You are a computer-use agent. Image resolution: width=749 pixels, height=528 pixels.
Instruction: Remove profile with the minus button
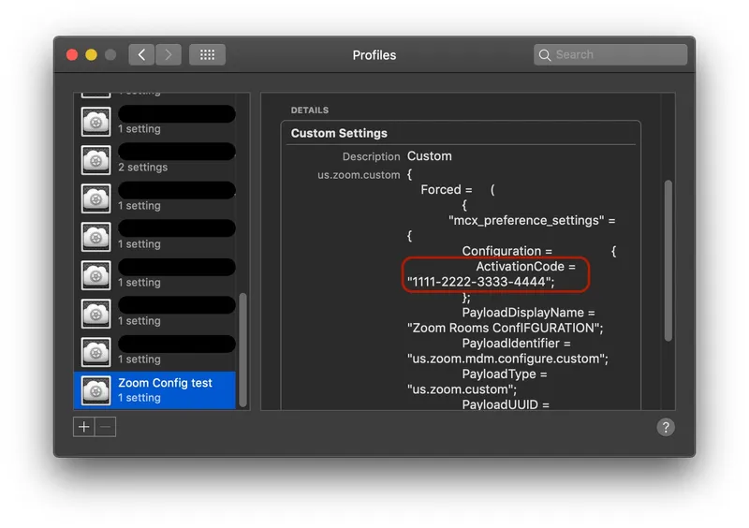click(106, 427)
